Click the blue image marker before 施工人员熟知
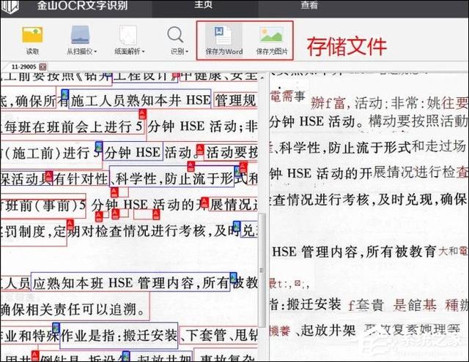 click(x=65, y=94)
